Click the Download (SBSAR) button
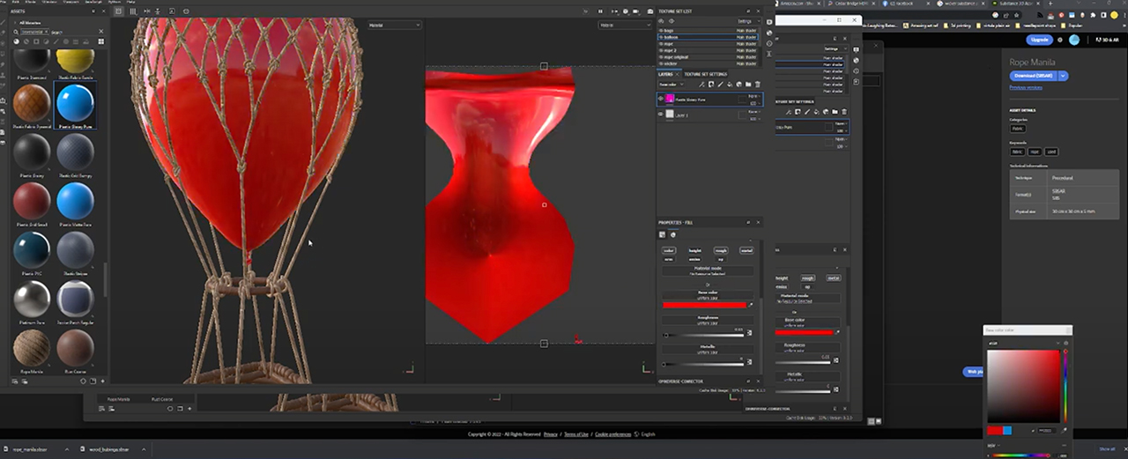Viewport: 1128px width, 459px height. [1035, 76]
